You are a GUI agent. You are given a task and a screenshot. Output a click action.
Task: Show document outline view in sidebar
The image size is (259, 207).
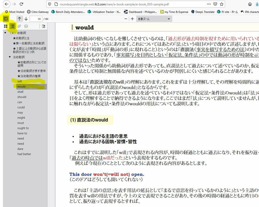12,26
